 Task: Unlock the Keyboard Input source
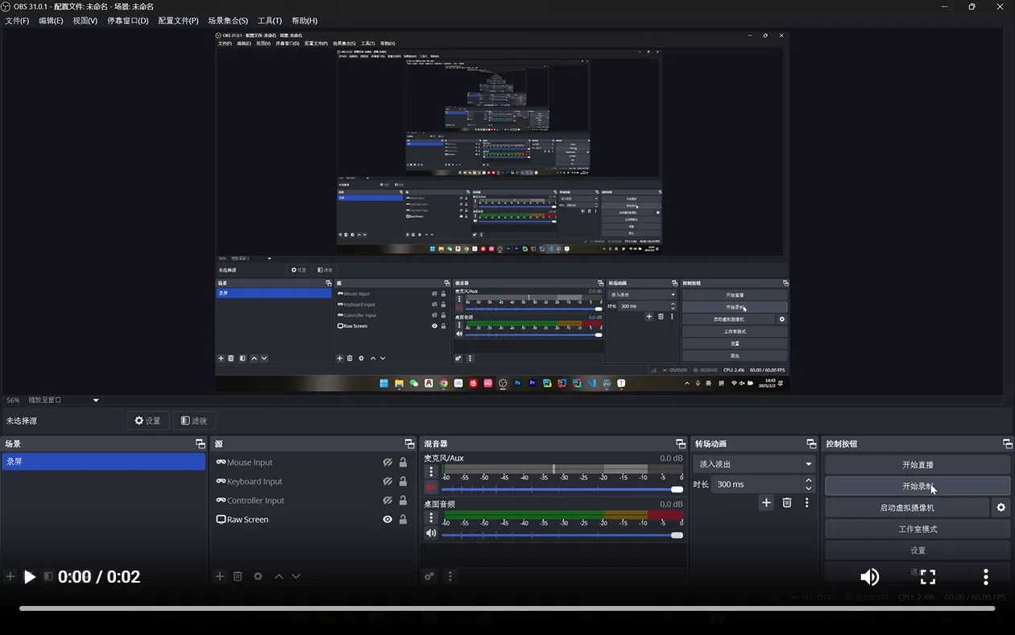(404, 482)
